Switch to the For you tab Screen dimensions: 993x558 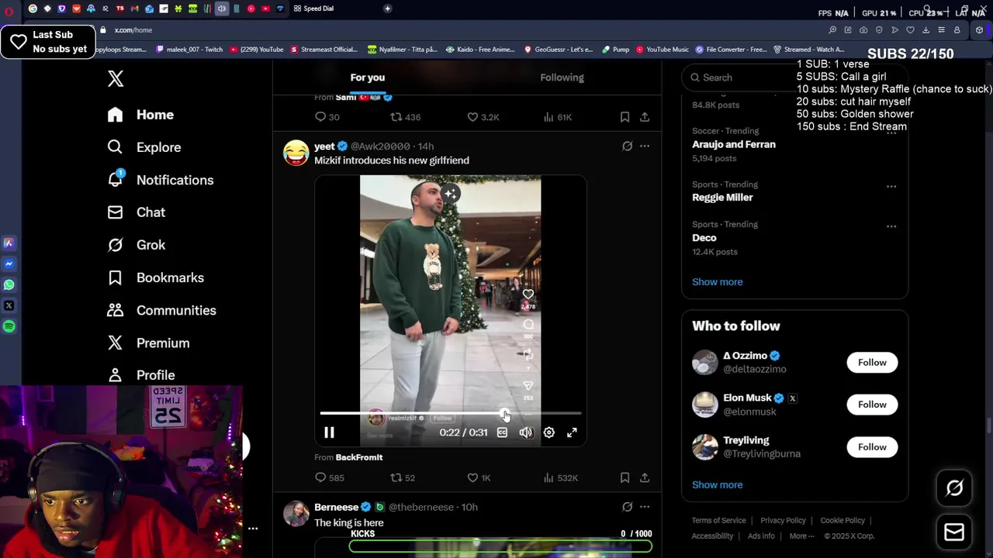click(x=368, y=77)
